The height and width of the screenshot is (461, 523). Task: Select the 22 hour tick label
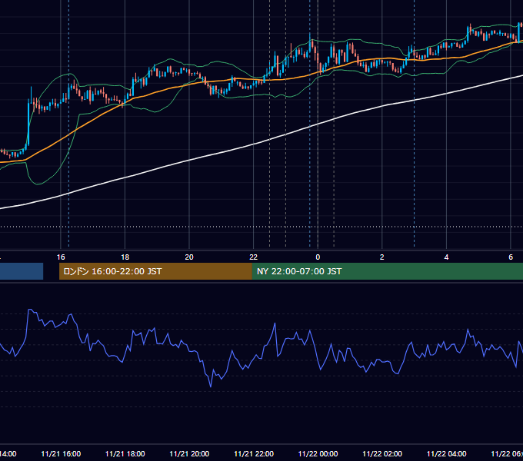click(x=254, y=257)
